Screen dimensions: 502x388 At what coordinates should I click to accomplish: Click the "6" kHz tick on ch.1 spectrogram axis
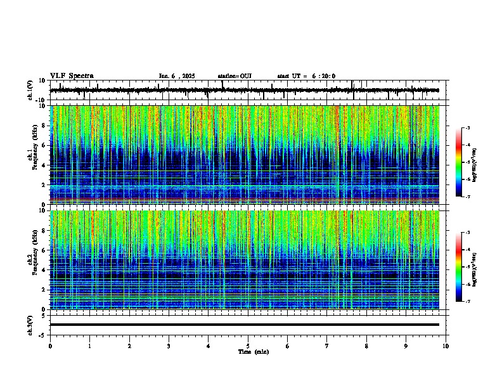tap(44, 145)
